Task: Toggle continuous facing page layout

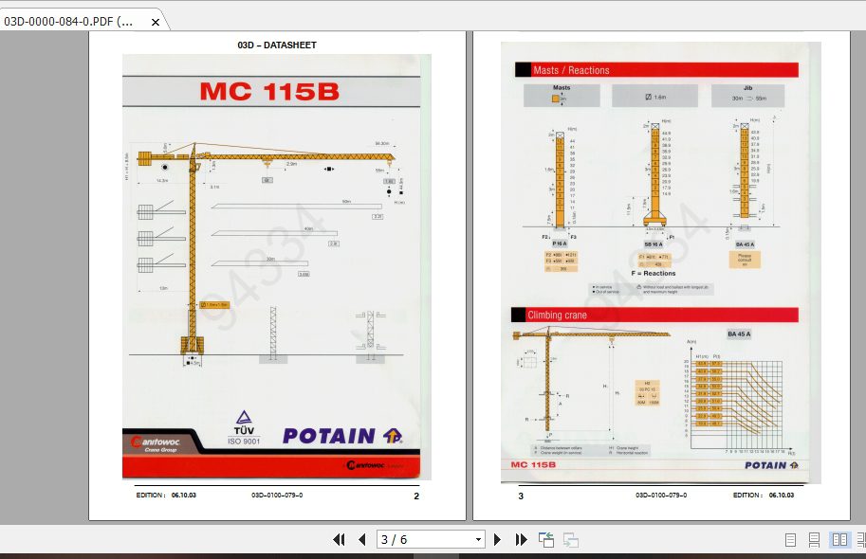Action: pos(860,539)
